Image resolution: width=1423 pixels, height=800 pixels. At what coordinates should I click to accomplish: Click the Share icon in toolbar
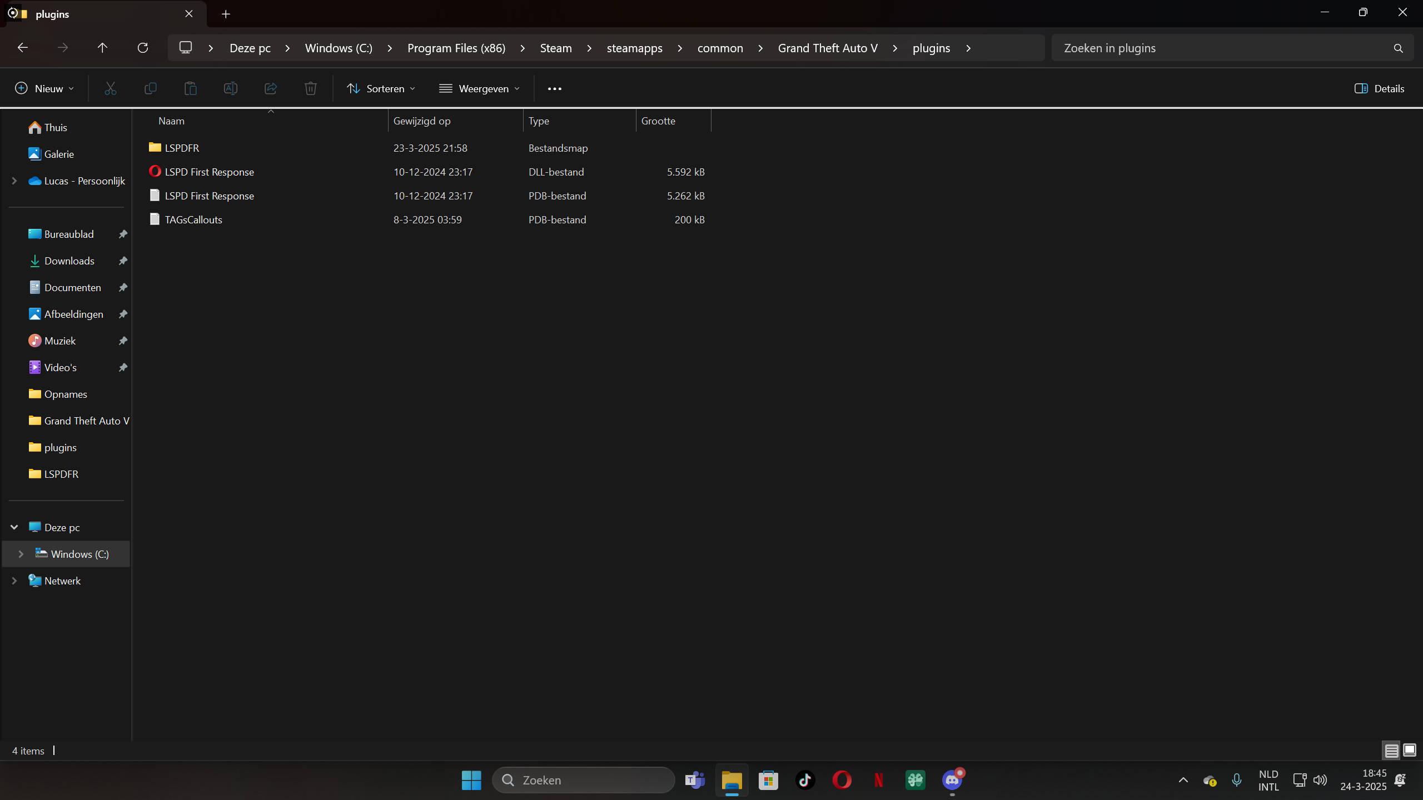pyautogui.click(x=270, y=88)
